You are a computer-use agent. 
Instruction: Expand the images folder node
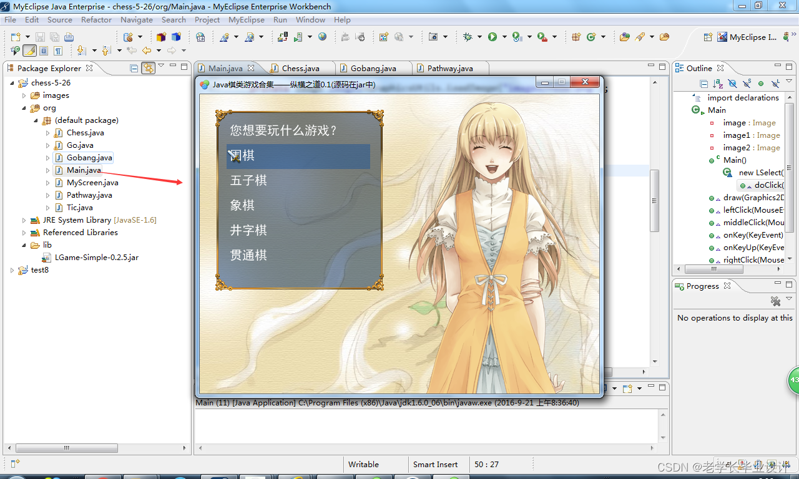24,95
